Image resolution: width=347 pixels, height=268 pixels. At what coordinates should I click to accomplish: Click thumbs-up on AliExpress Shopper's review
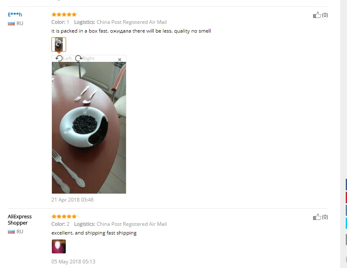(x=317, y=217)
